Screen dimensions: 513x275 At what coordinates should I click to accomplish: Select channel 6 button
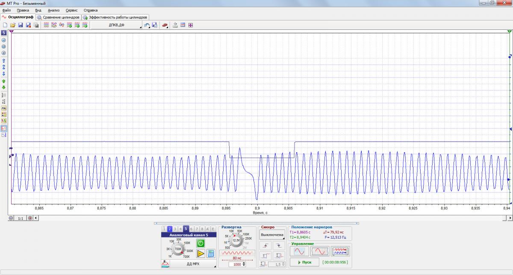pyautogui.click(x=191, y=229)
